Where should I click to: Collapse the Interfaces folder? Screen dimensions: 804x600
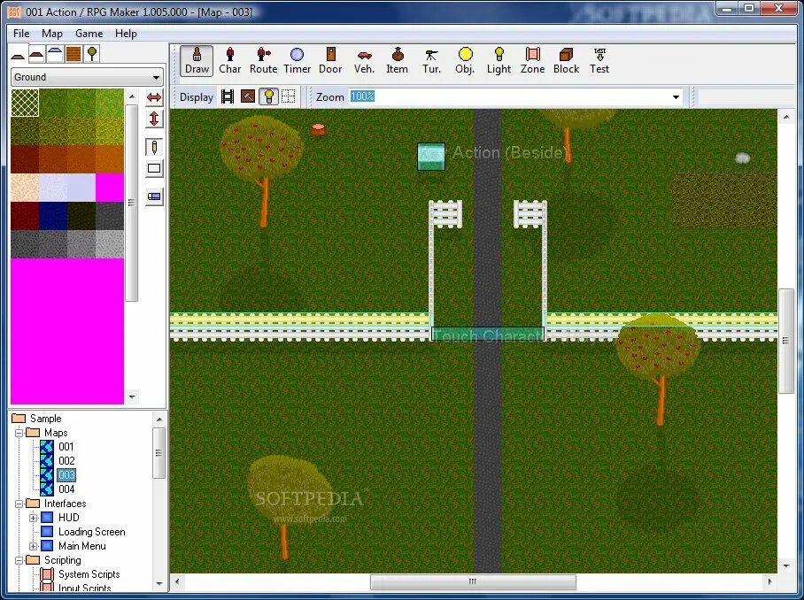click(19, 504)
